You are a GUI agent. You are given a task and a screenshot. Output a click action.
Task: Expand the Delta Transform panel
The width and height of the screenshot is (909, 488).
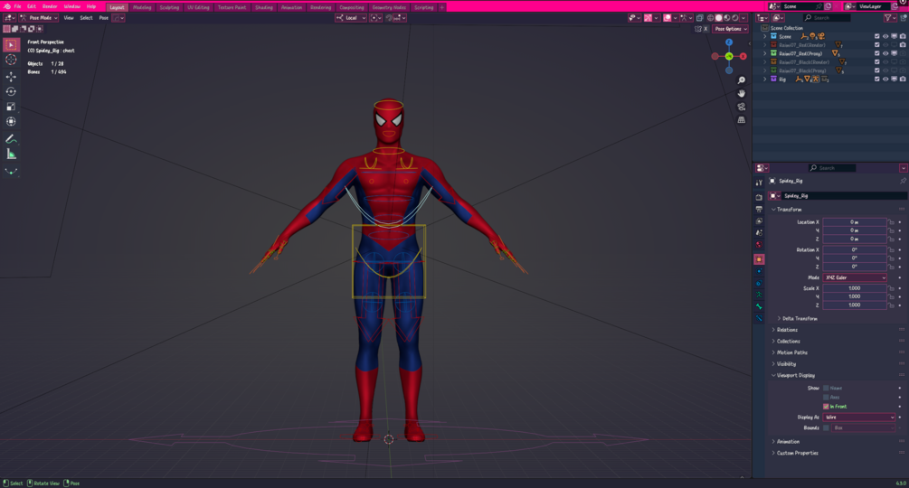(x=798, y=319)
